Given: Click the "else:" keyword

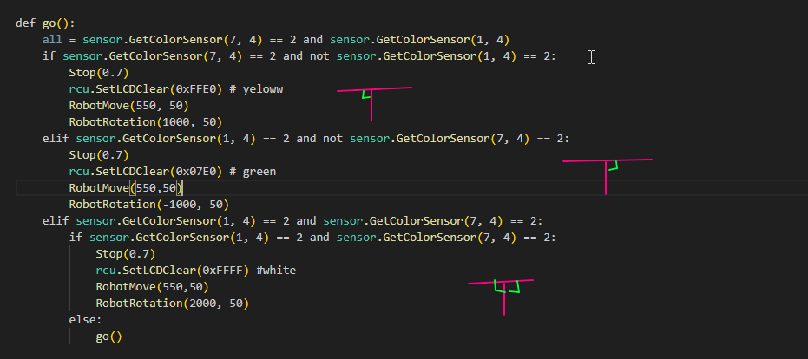Looking at the screenshot, I should 86,320.
